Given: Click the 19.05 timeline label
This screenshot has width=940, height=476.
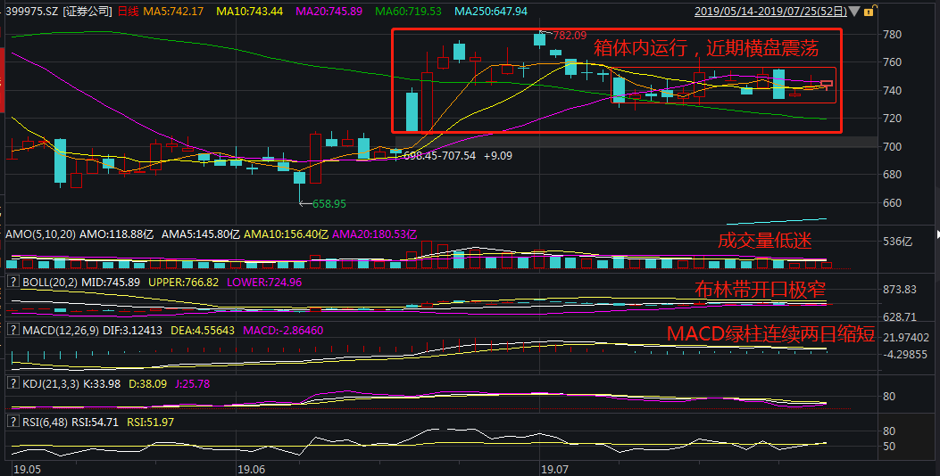Looking at the screenshot, I should tap(28, 469).
